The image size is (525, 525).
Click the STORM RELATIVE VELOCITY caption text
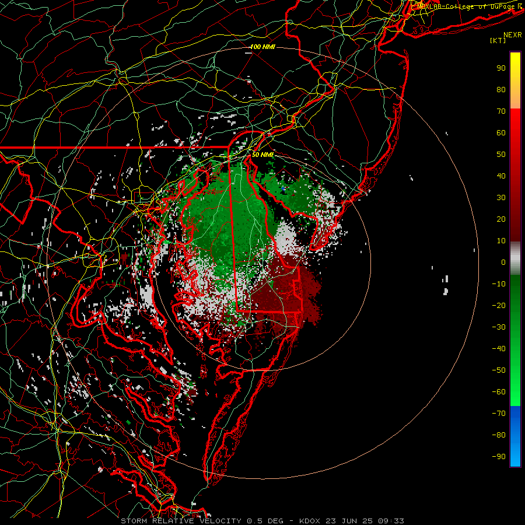pos(181,521)
